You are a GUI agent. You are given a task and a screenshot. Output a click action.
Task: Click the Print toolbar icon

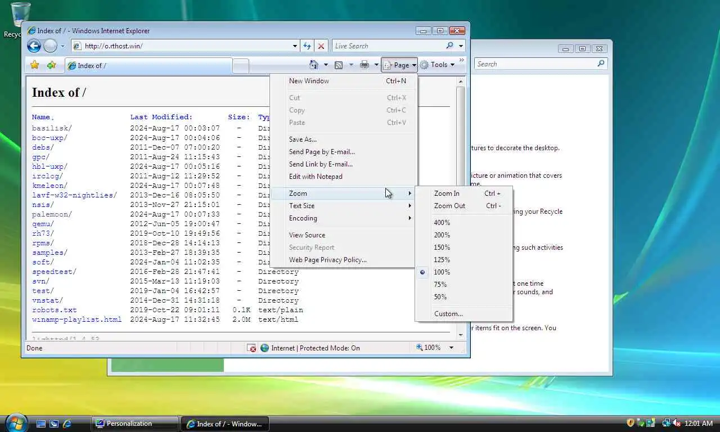364,65
